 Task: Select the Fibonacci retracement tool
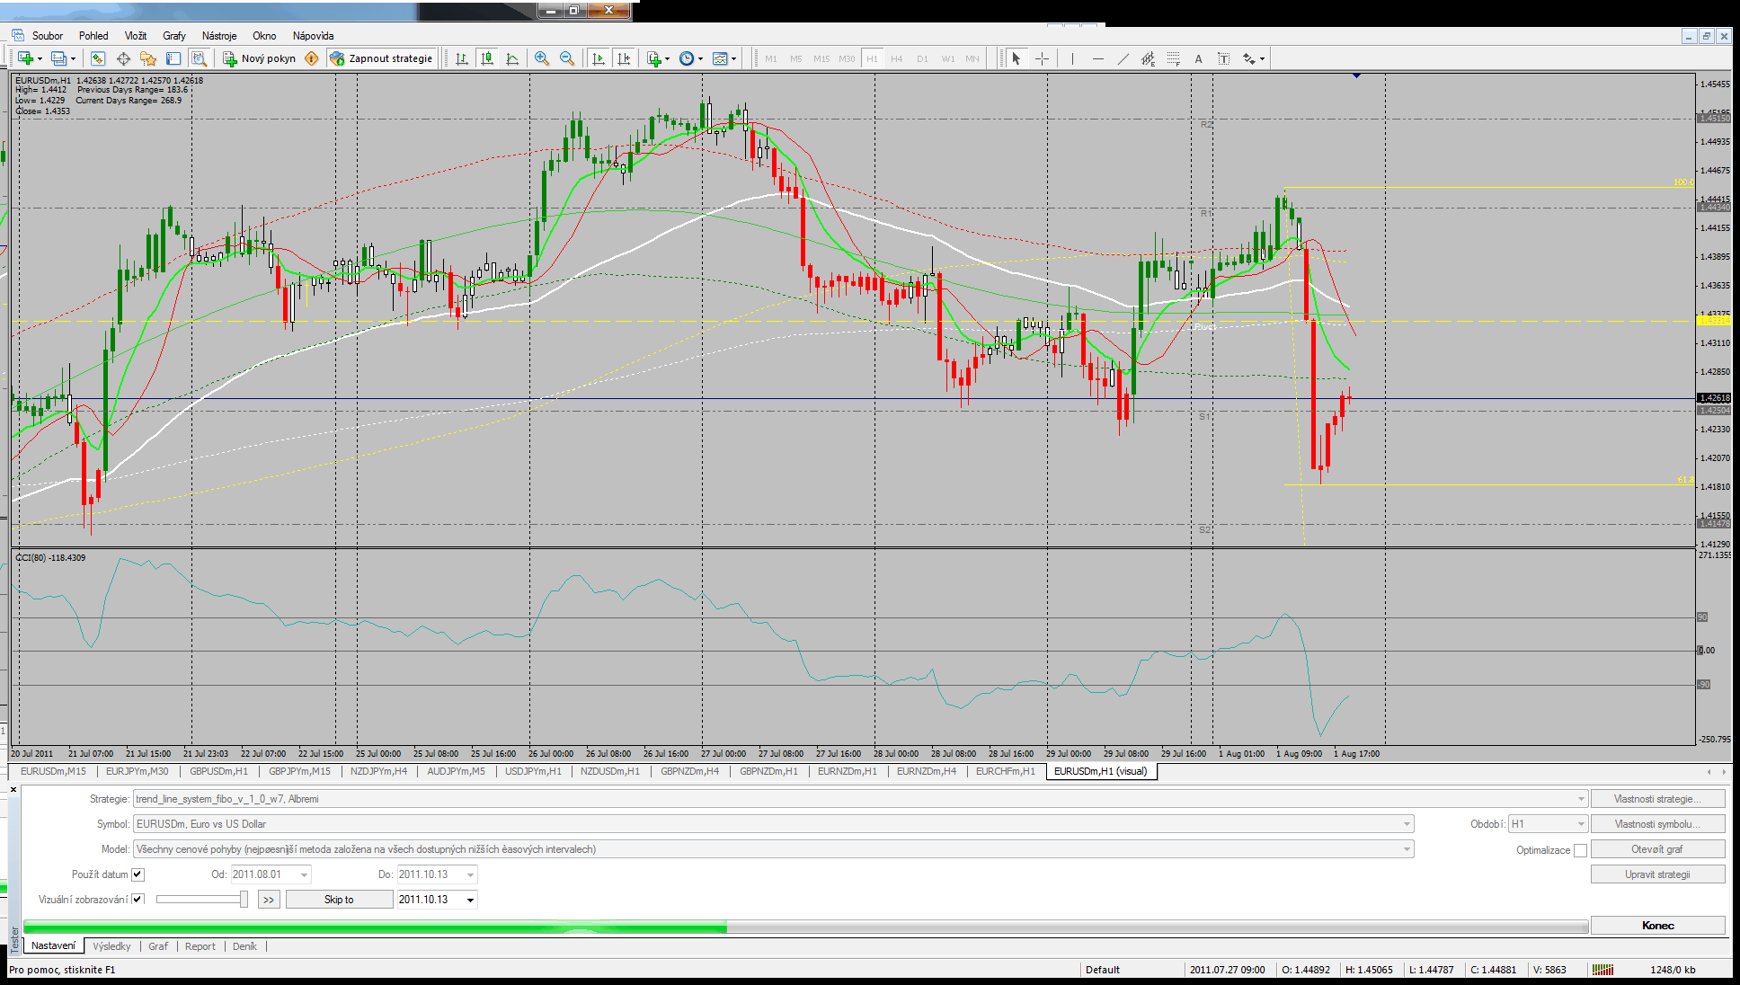click(x=1173, y=58)
